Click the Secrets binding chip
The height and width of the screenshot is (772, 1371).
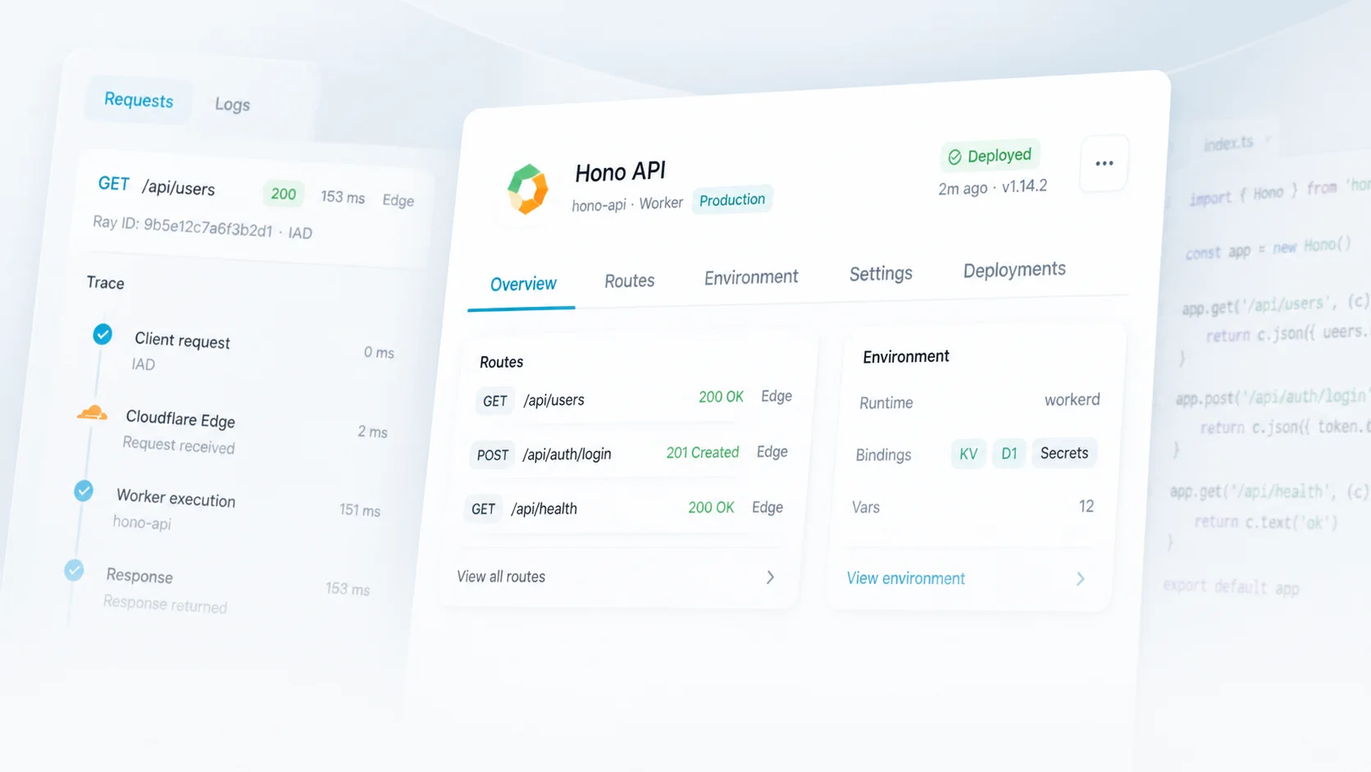[1064, 453]
